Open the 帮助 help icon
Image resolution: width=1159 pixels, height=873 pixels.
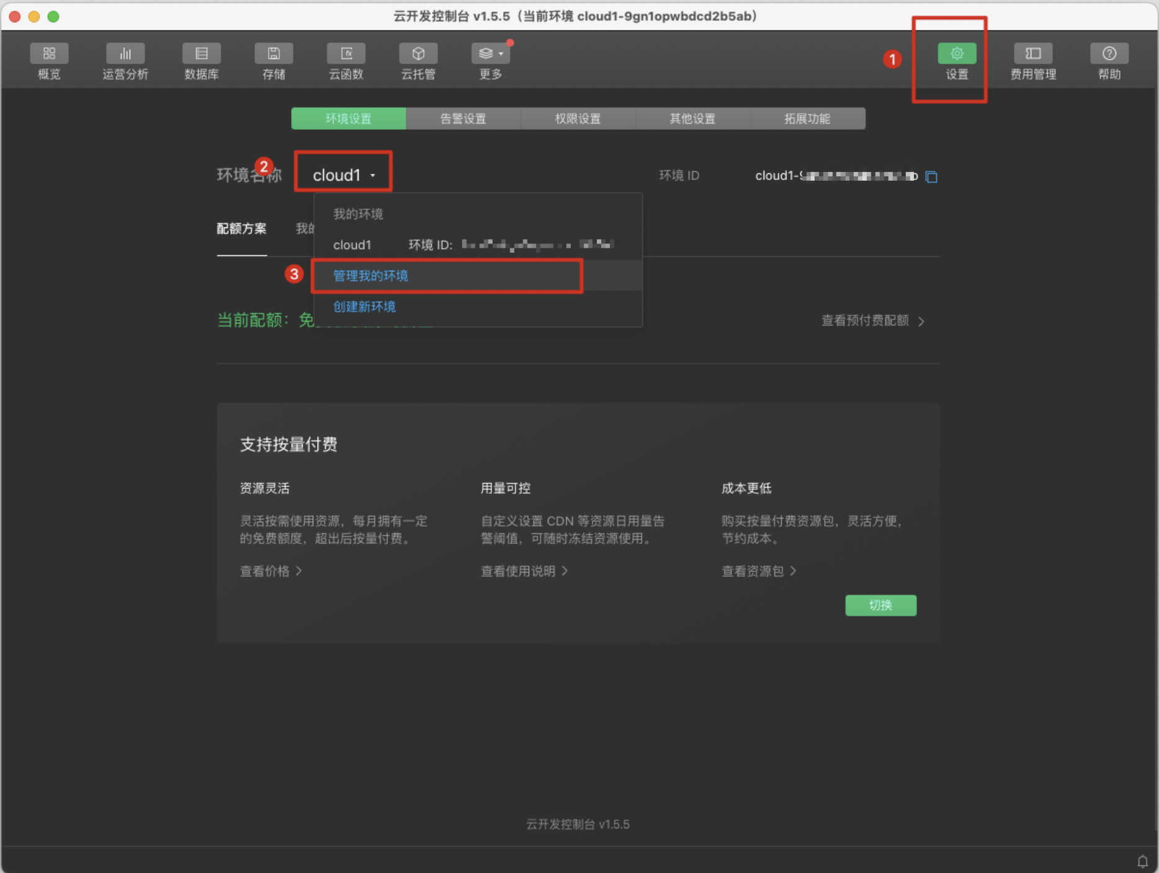[1109, 60]
